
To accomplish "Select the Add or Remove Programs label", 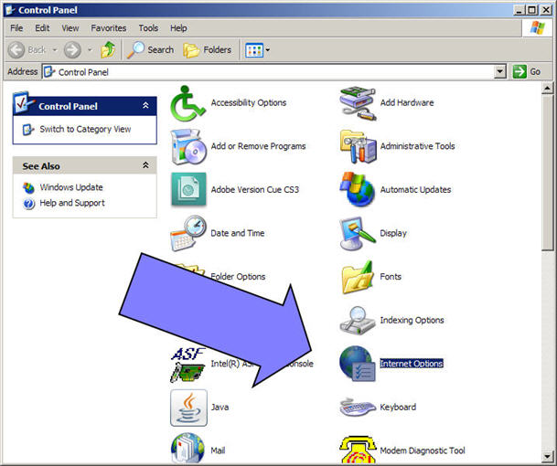I will point(258,146).
